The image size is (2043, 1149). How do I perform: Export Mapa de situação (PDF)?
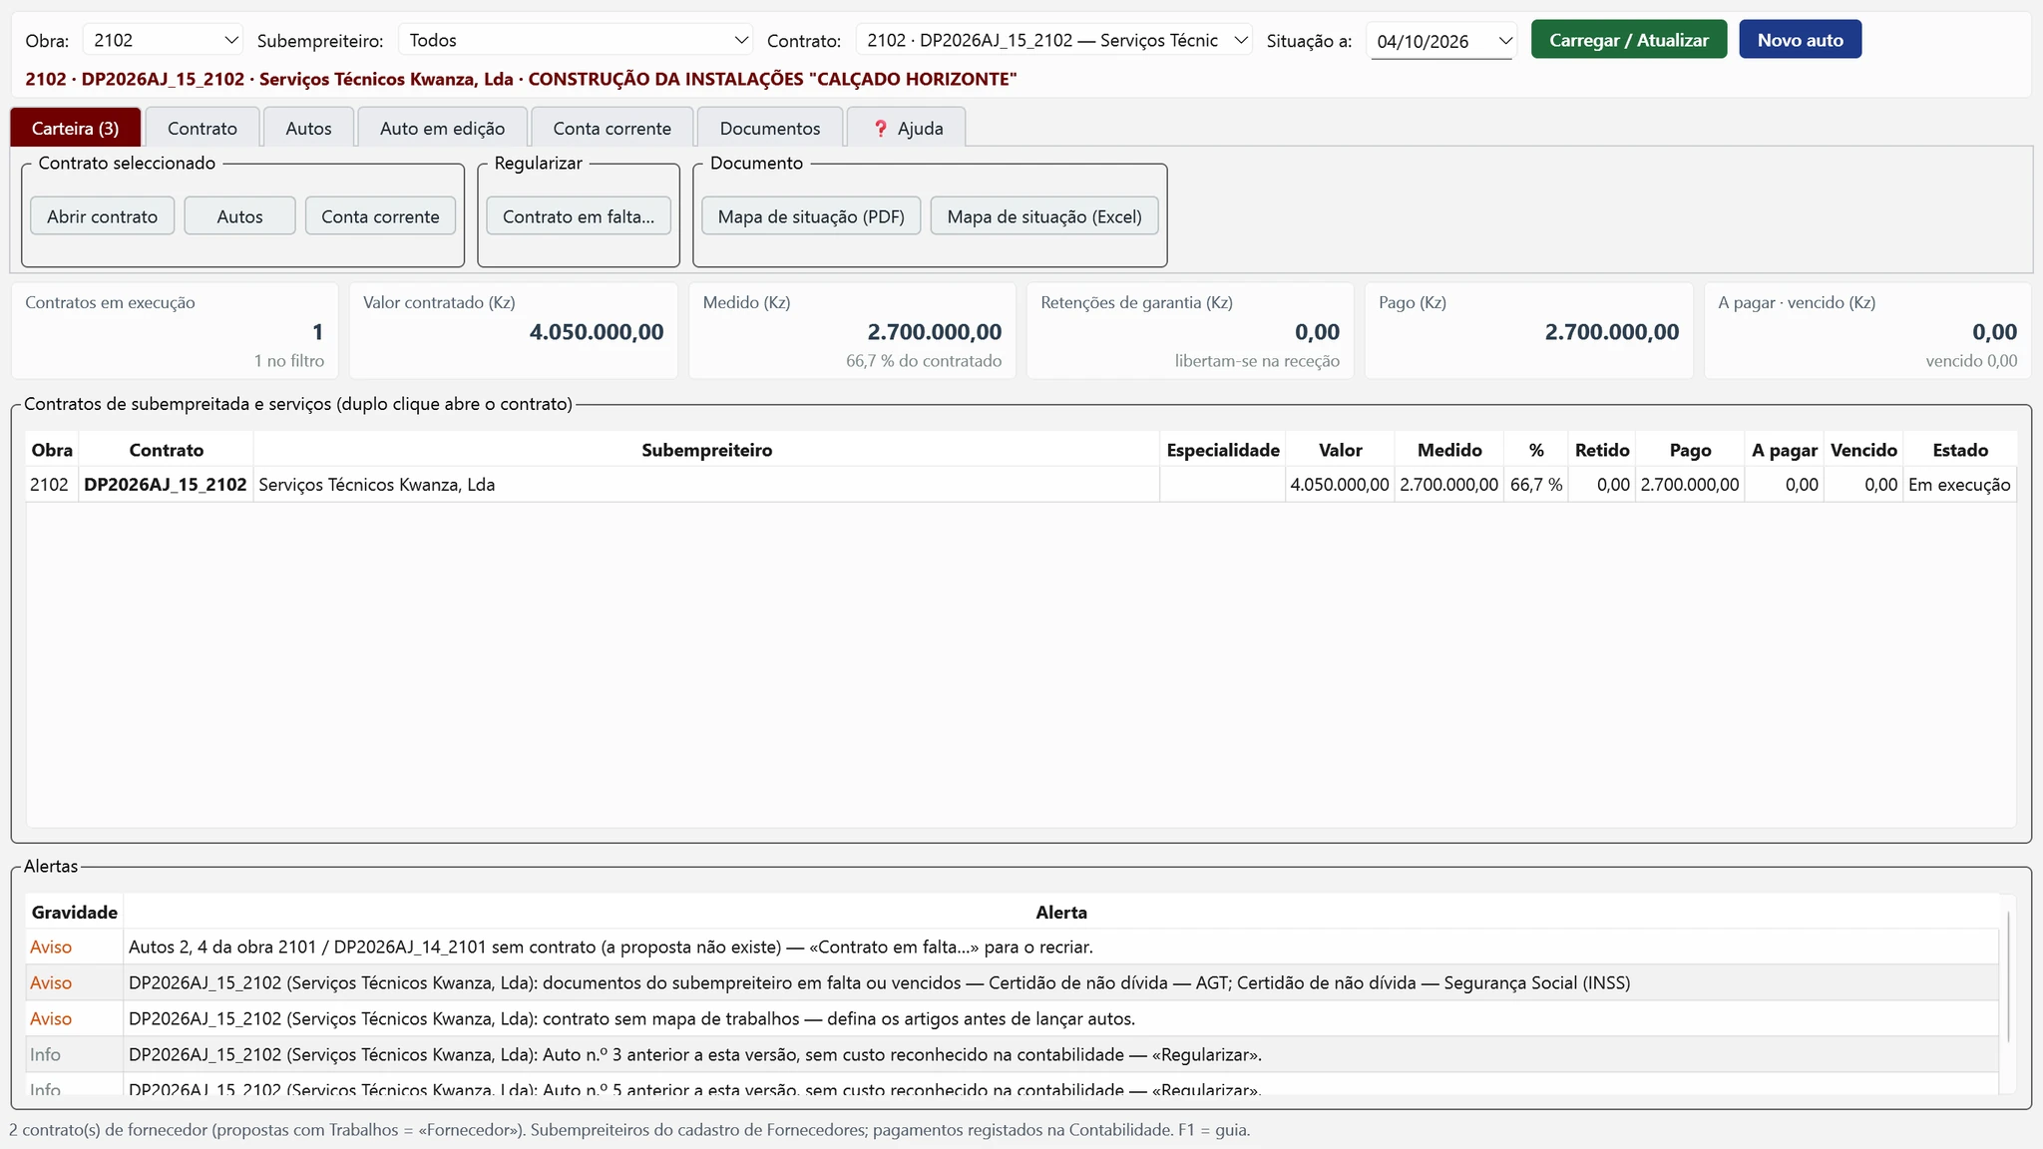point(811,216)
